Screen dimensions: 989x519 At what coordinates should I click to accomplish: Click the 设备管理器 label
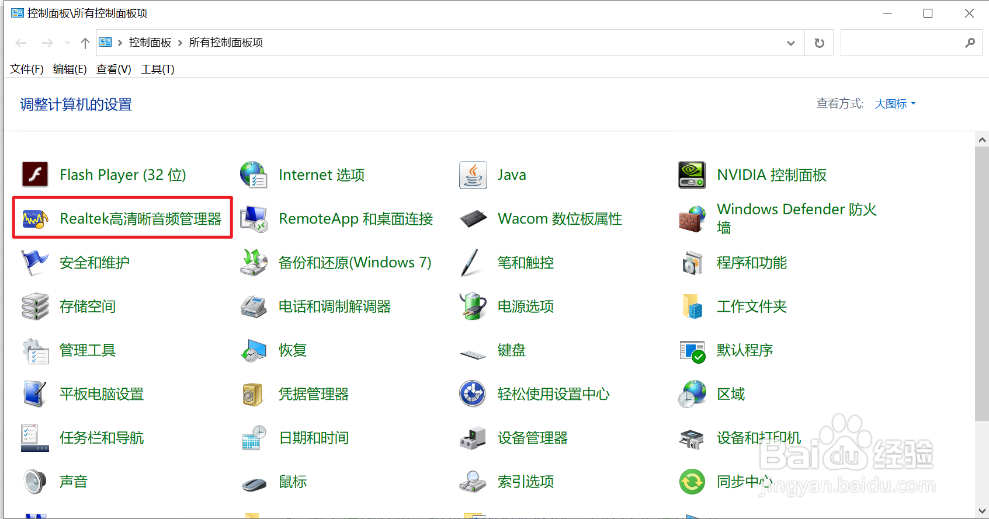[533, 438]
